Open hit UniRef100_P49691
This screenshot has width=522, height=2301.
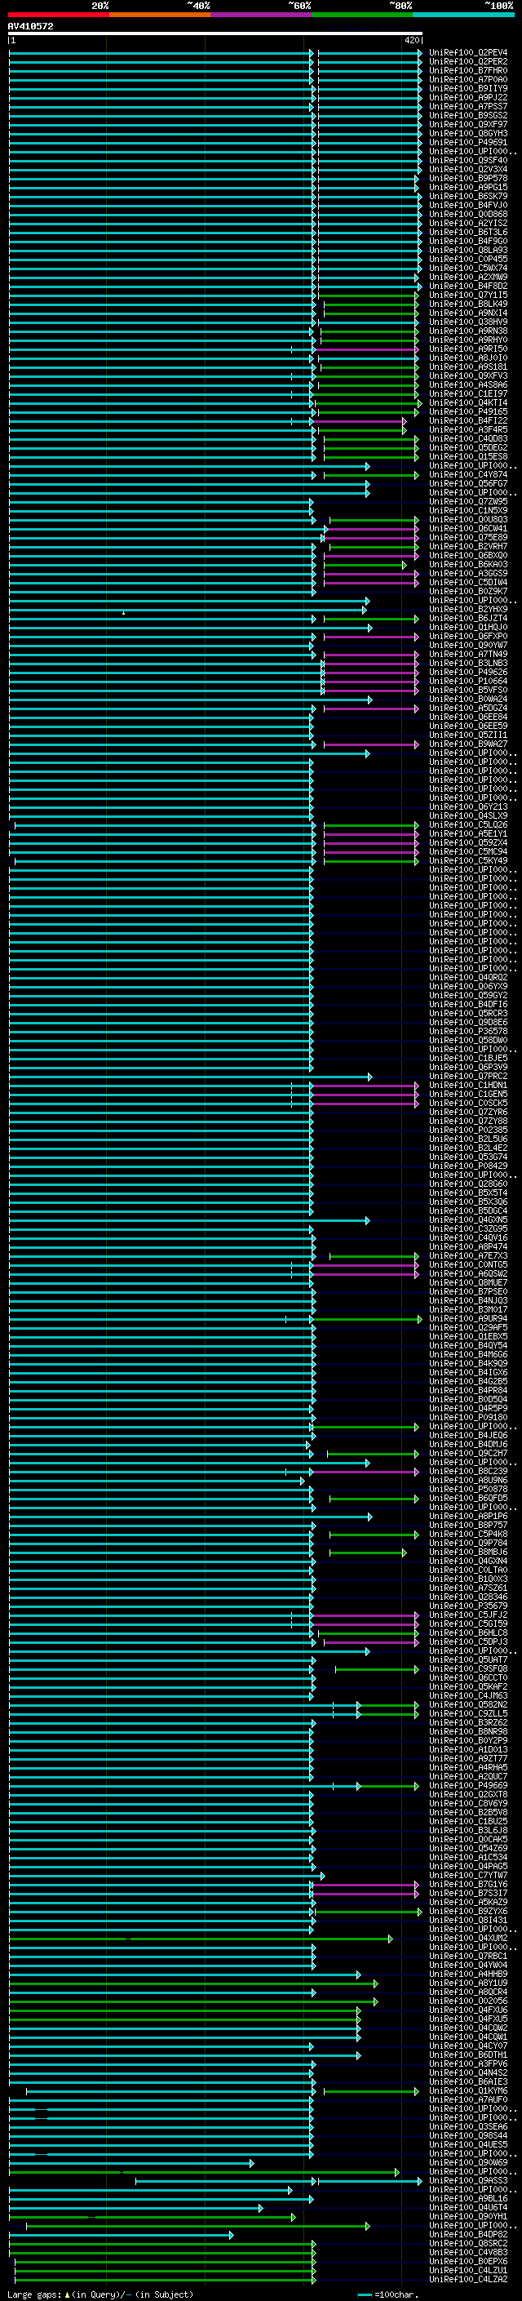point(468,143)
